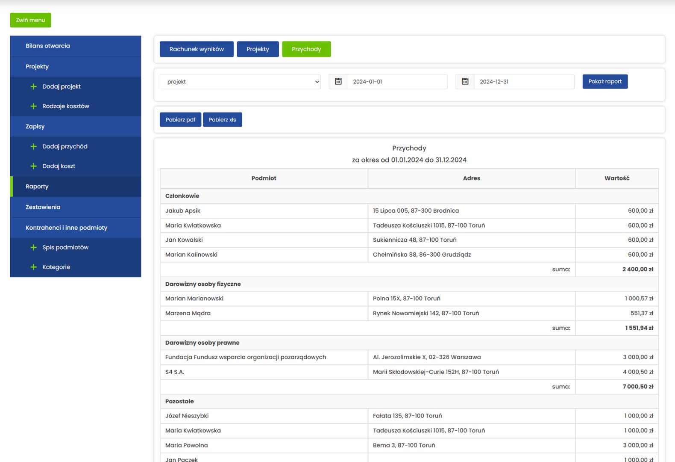
Task: Open the Zestawienia menu item
Action: click(43, 207)
